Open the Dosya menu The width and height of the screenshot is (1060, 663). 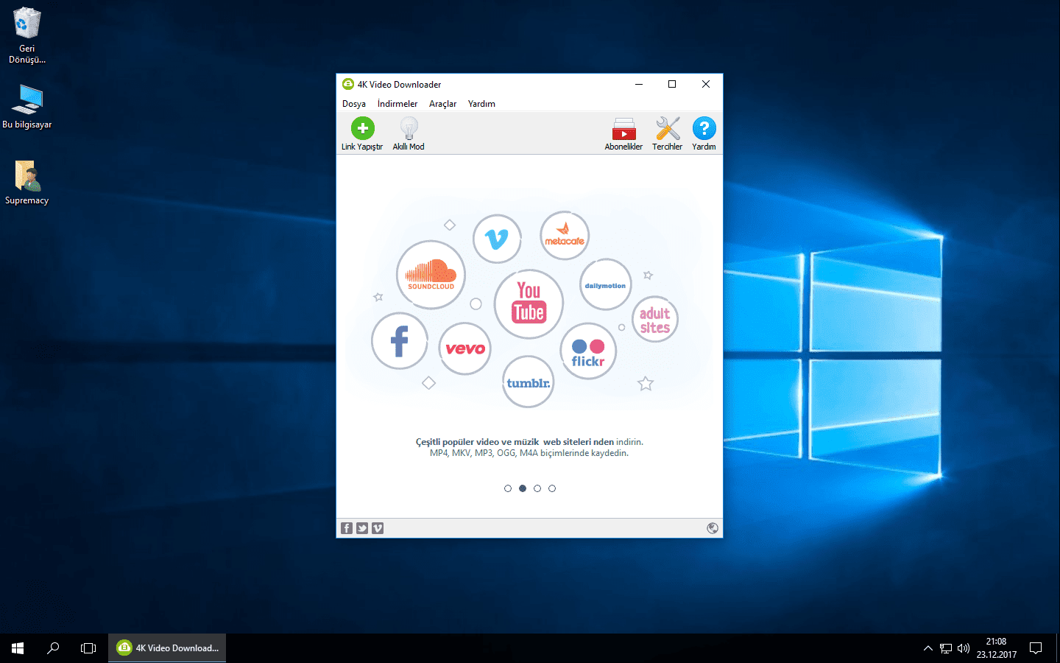click(x=354, y=104)
